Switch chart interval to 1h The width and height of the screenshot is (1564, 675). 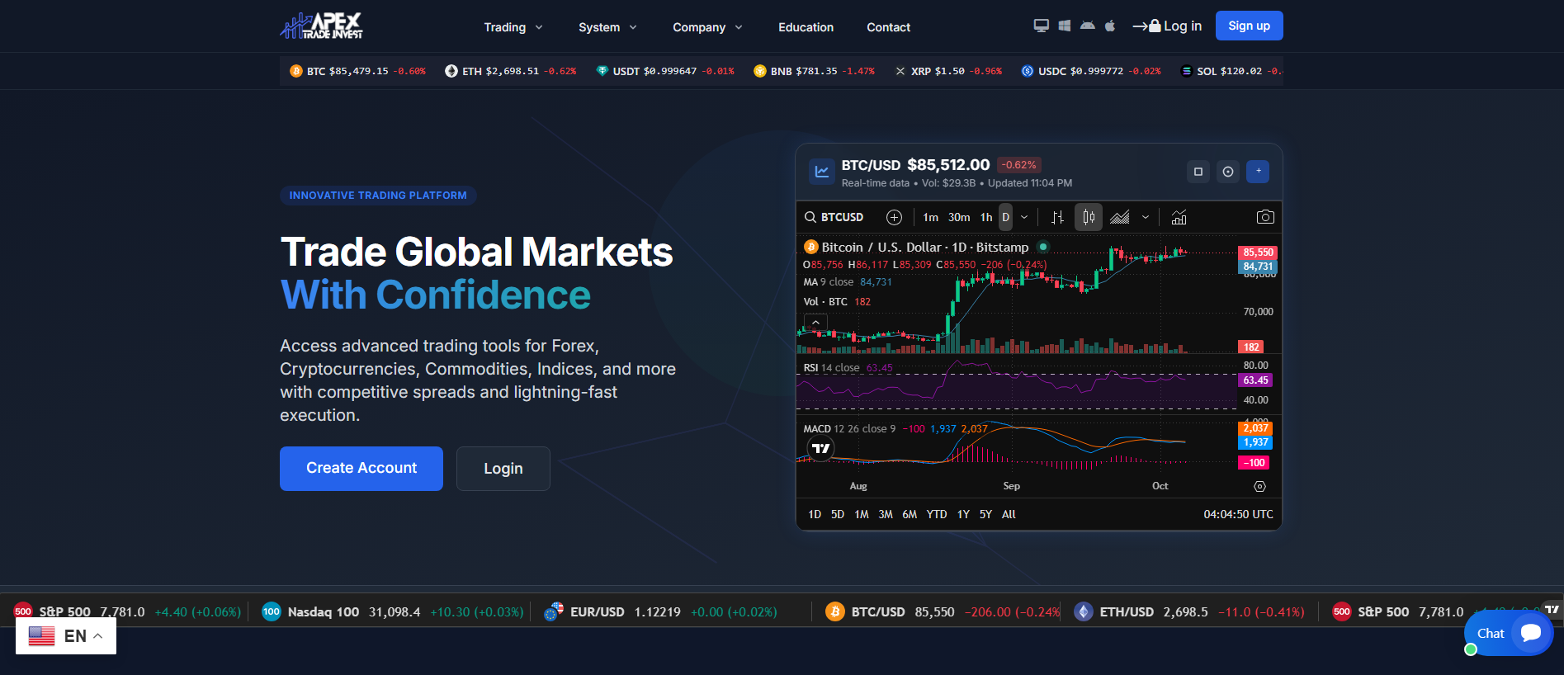click(x=986, y=217)
